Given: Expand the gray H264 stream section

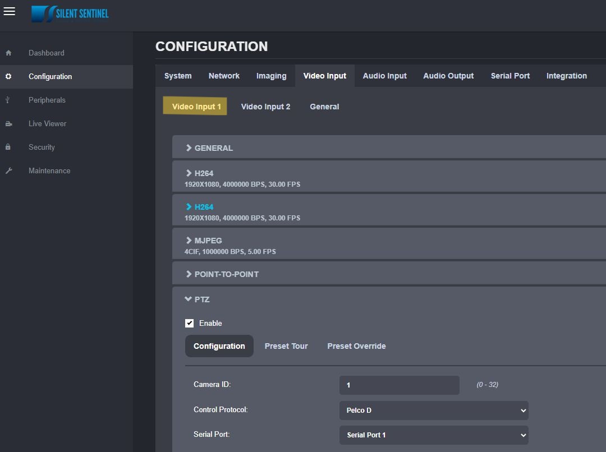Looking at the screenshot, I should (x=389, y=177).
